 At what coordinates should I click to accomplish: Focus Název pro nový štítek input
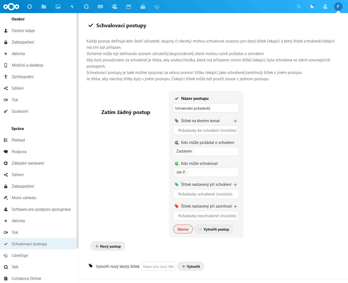158,266
